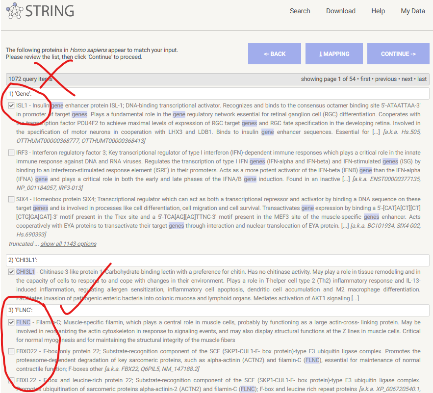Click the STRING title text
The height and width of the screenshot is (393, 433).
50,11
